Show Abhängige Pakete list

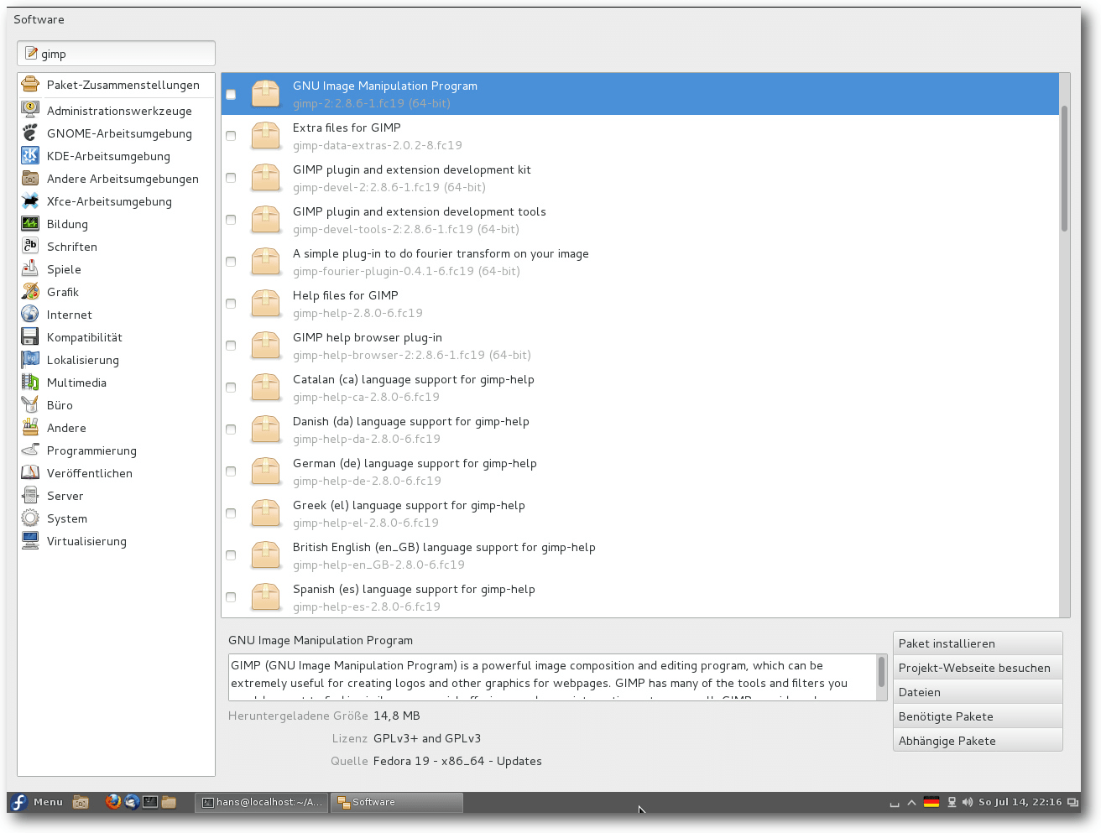[x=978, y=741]
